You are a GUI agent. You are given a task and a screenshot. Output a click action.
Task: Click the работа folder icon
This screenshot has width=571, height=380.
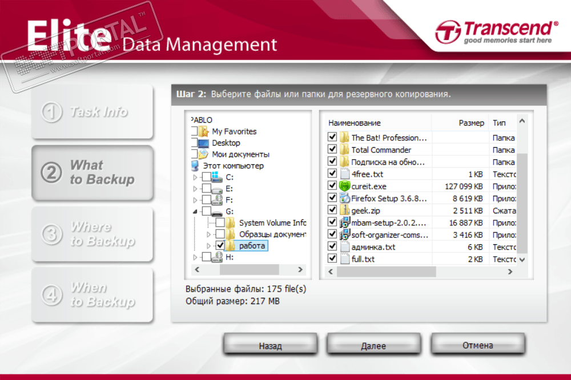(x=230, y=246)
